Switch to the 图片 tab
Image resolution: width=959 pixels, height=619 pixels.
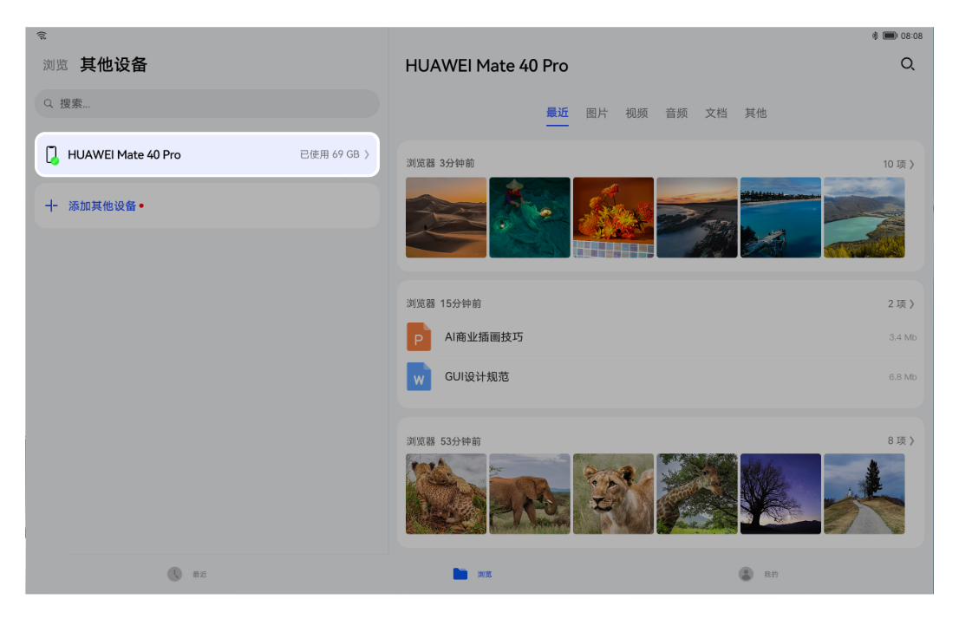point(597,113)
